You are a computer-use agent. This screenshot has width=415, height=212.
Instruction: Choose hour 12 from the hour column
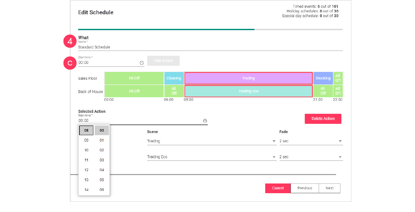coord(86,170)
